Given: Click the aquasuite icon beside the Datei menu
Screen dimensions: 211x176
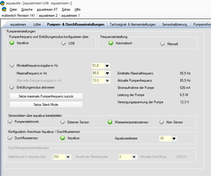Looking at the screenshot, I should tap(4, 9).
